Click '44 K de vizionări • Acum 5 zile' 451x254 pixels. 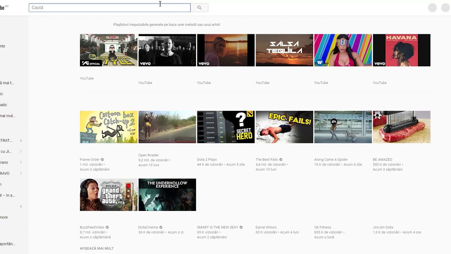(221, 164)
